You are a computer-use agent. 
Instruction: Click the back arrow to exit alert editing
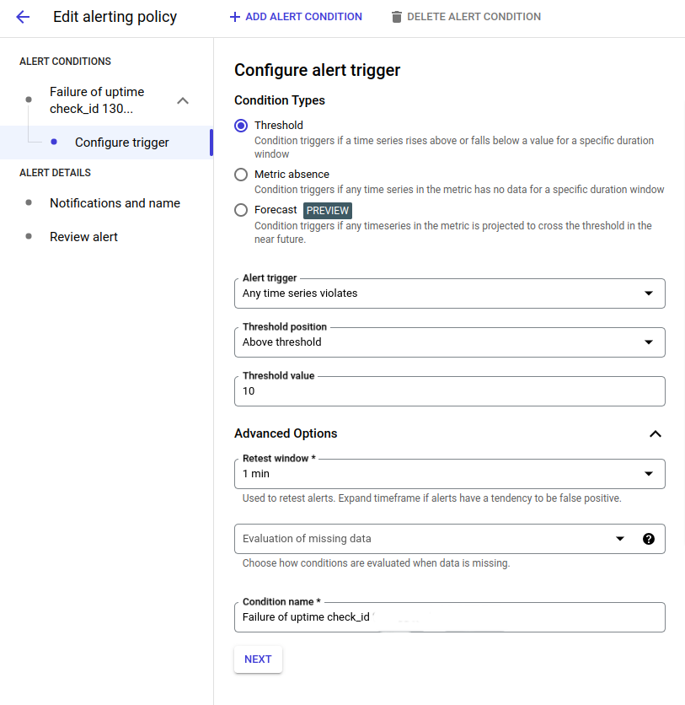(x=23, y=17)
